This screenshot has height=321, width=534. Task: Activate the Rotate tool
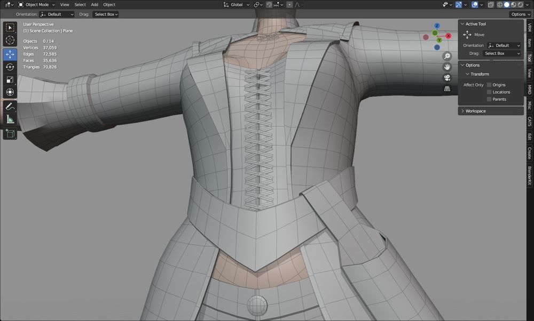10,67
